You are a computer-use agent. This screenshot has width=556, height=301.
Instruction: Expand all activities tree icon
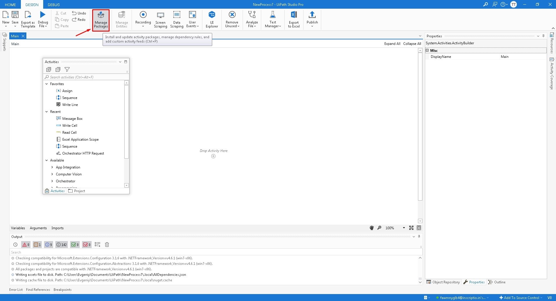coord(49,69)
